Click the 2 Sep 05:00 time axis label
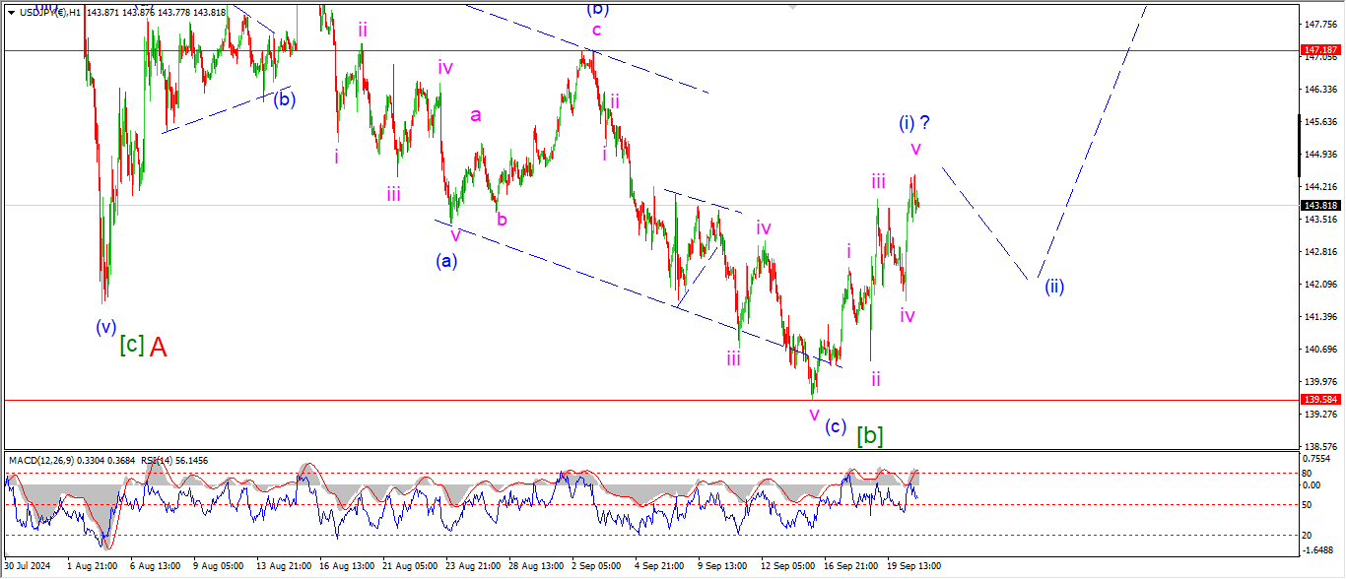The image size is (1346, 579). (x=597, y=567)
